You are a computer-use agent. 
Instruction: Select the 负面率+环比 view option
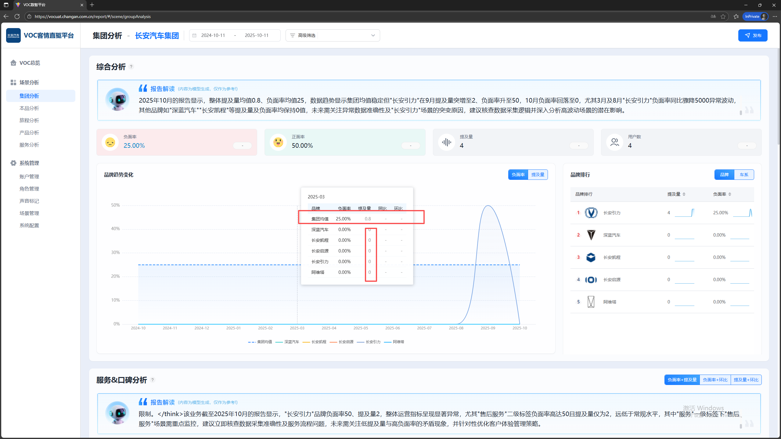click(715, 380)
